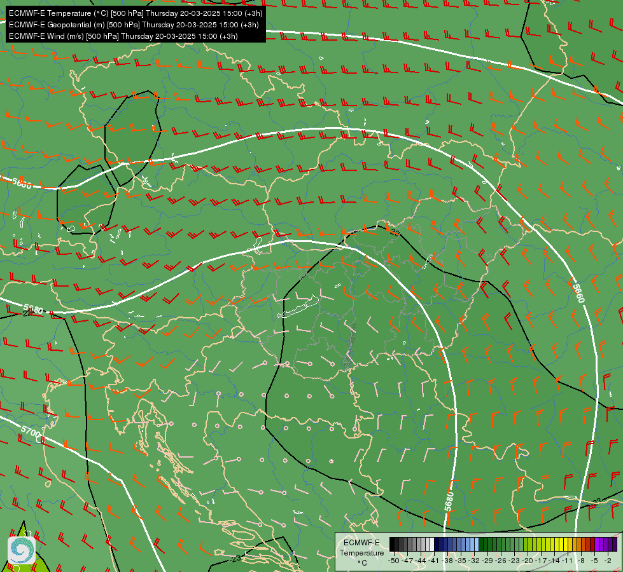
Task: Click the -11 legend scale value
Action: [x=567, y=561]
